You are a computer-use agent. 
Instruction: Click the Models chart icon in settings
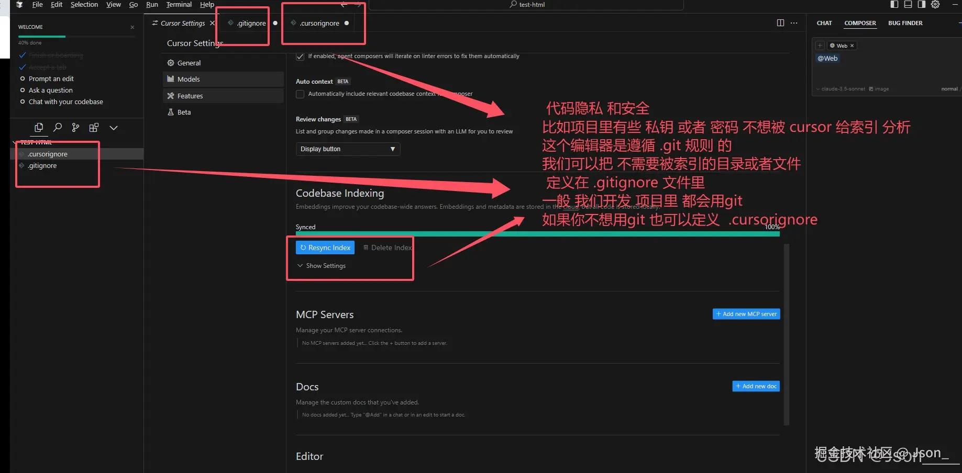[x=170, y=79]
